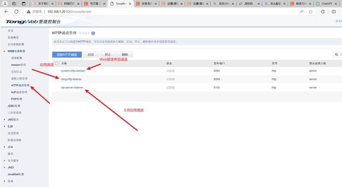The image size is (342, 187).
Task: Open 应用管理 in the sidebar
Action: click(13, 133)
